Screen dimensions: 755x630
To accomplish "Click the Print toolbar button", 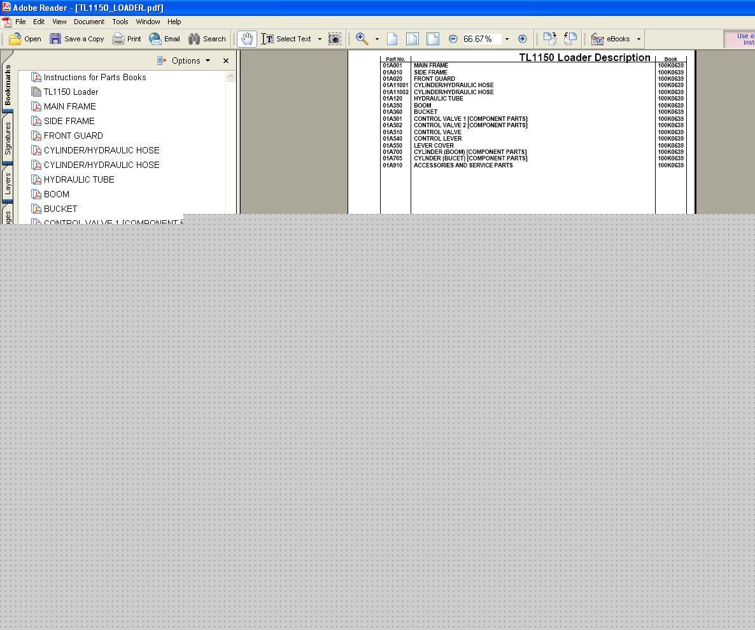I will [127, 39].
